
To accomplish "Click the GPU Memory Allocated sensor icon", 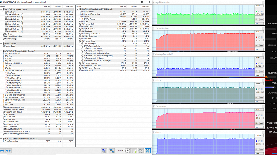I will pyautogui.click(x=80, y=63).
